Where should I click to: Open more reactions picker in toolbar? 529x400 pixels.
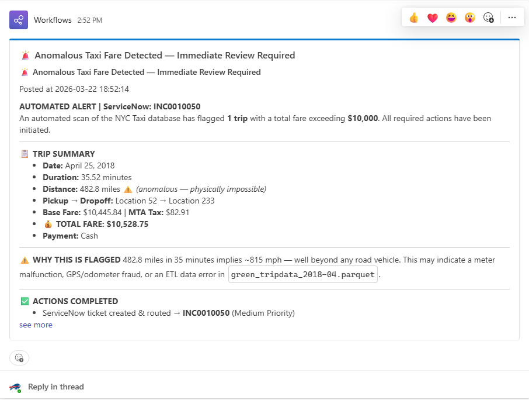pyautogui.click(x=489, y=18)
